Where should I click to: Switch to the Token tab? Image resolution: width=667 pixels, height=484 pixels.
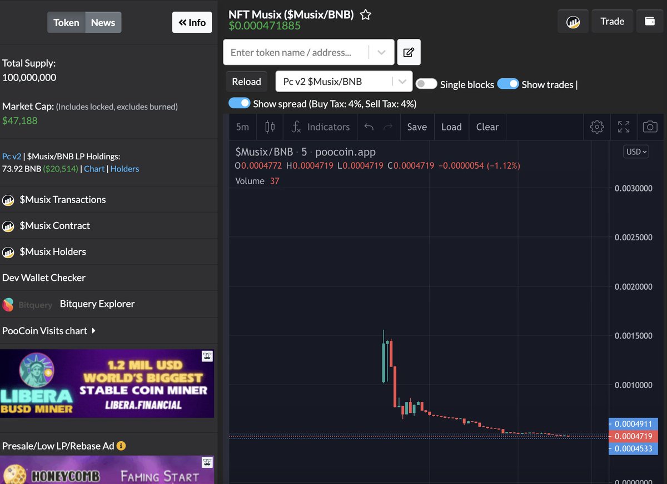pos(66,23)
